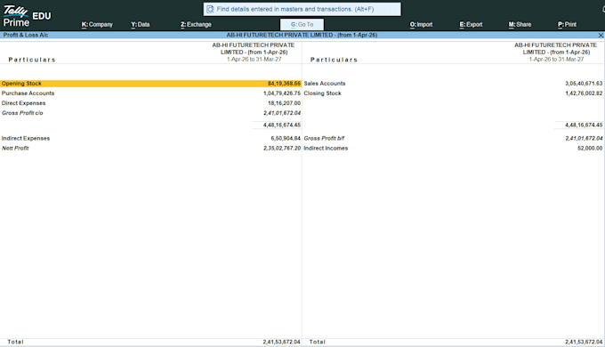Select the Indirect Incomes row
Image resolution: width=605 pixels, height=347 pixels.
coord(454,149)
